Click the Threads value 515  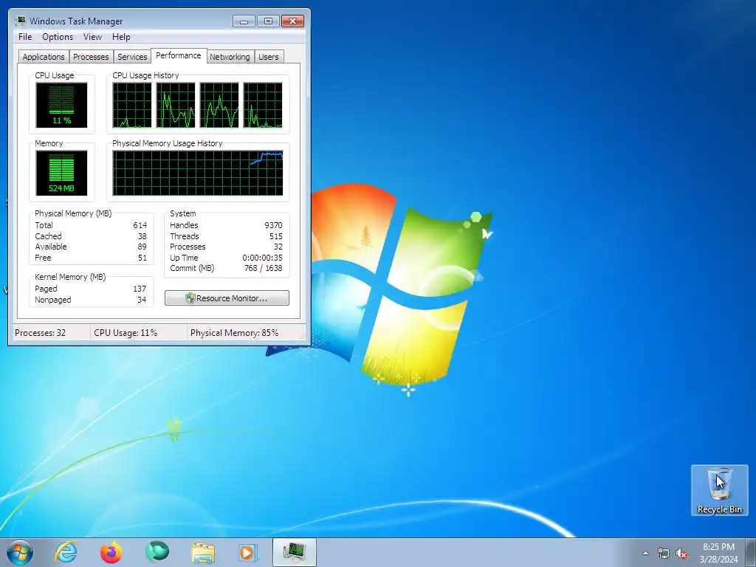[x=276, y=236]
